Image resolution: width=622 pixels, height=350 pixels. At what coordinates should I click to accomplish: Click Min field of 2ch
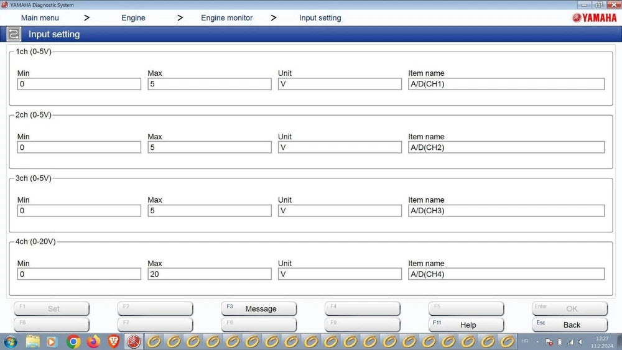point(79,147)
